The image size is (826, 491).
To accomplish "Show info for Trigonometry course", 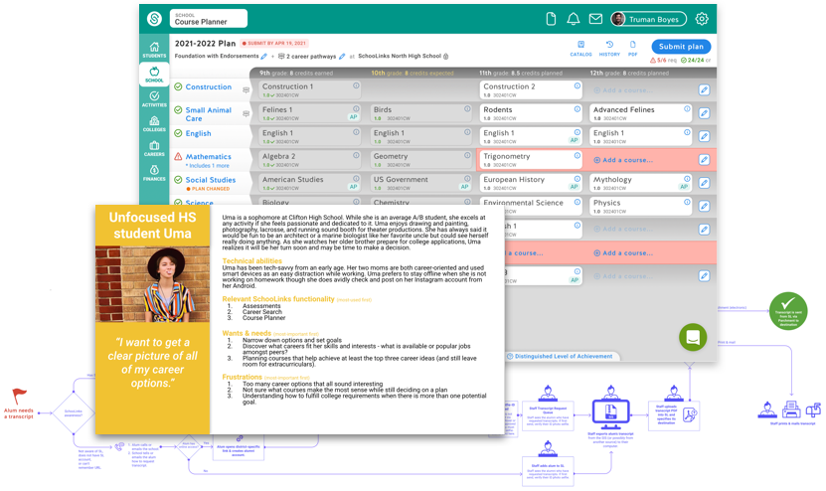I will [578, 155].
